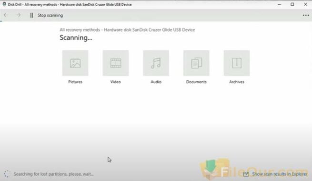Click the spinning progress indicator in status bar
Viewport: 312px width, 181px height.
7,174
